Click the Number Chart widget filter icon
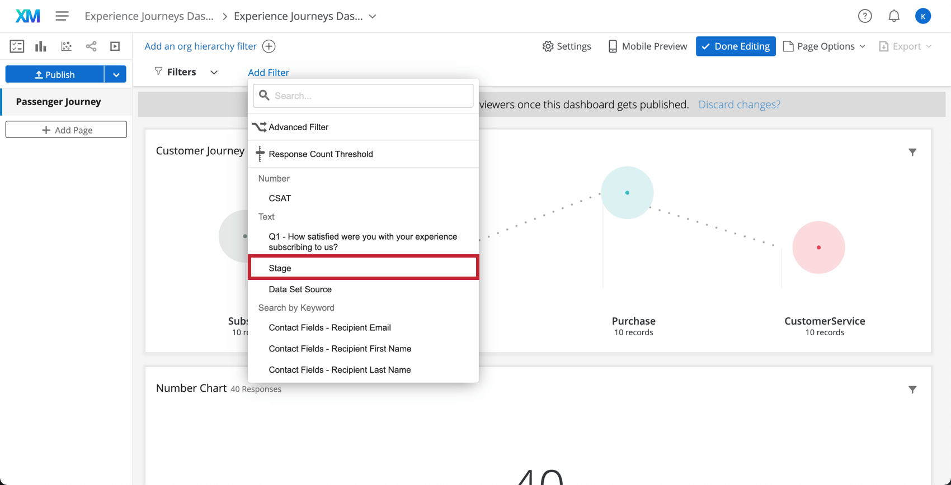Screen dimensions: 951x485 (x=912, y=389)
